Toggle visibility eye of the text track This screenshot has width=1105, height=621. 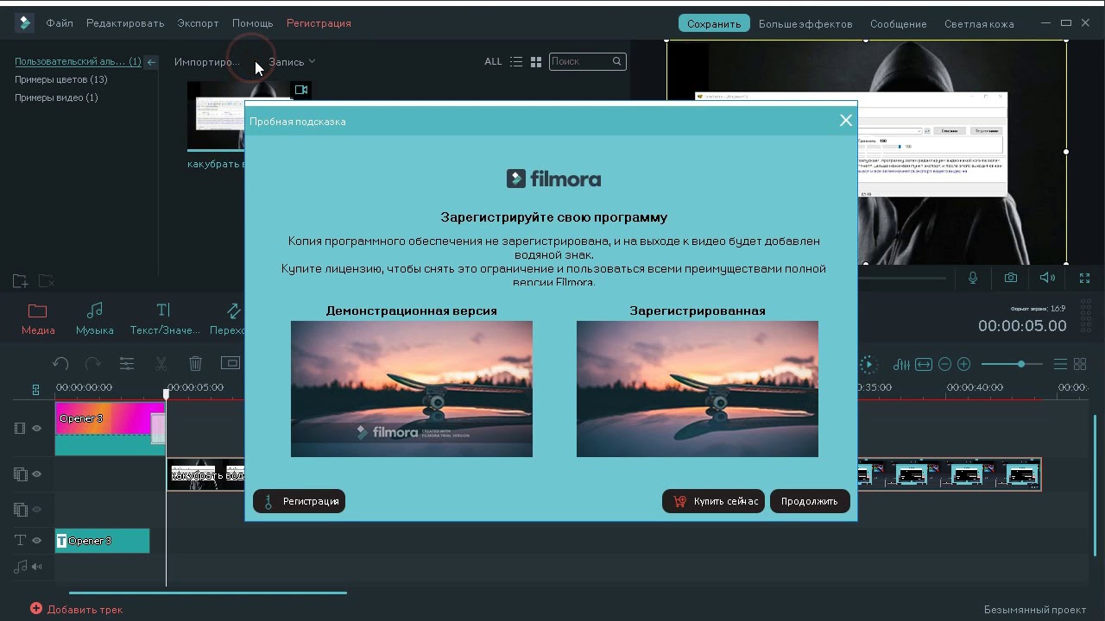click(37, 541)
